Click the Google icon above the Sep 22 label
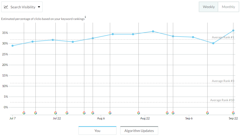241x136 pixels. pyautogui.click(x=233, y=113)
